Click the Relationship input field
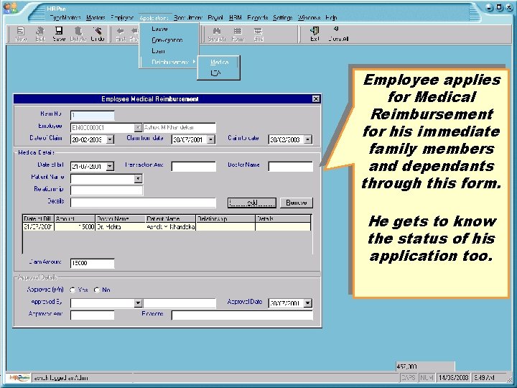The image size is (517, 388). coord(106,190)
